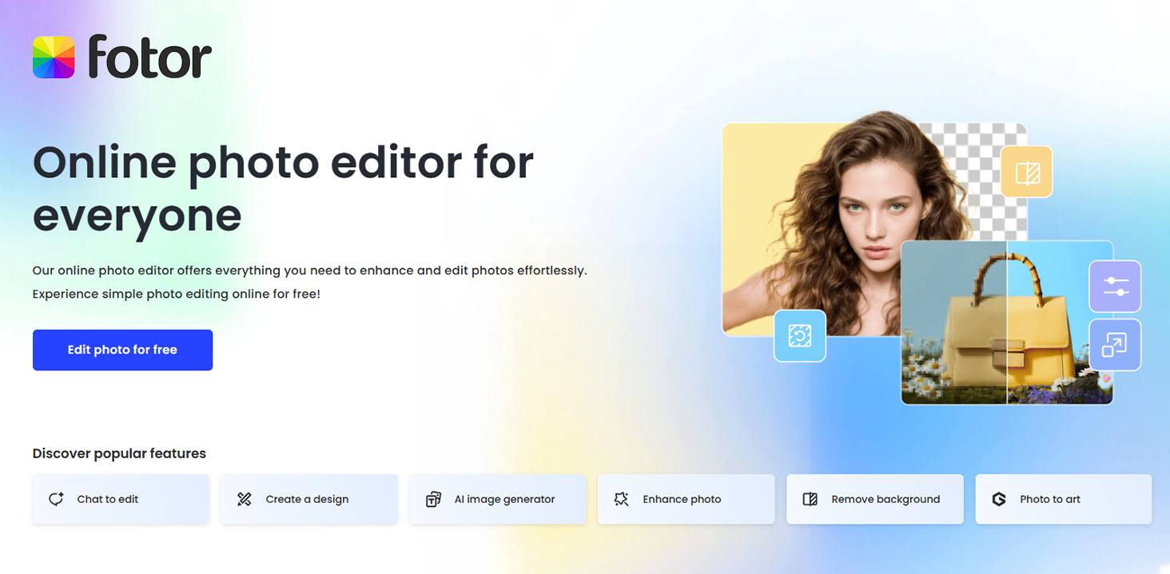Select the Chat to edit chat icon
The height and width of the screenshot is (574, 1170).
(x=55, y=498)
